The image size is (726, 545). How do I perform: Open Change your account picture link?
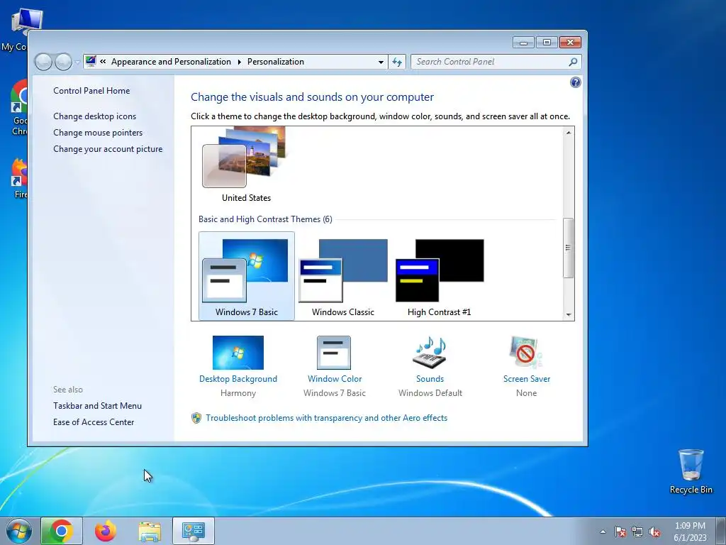point(108,149)
